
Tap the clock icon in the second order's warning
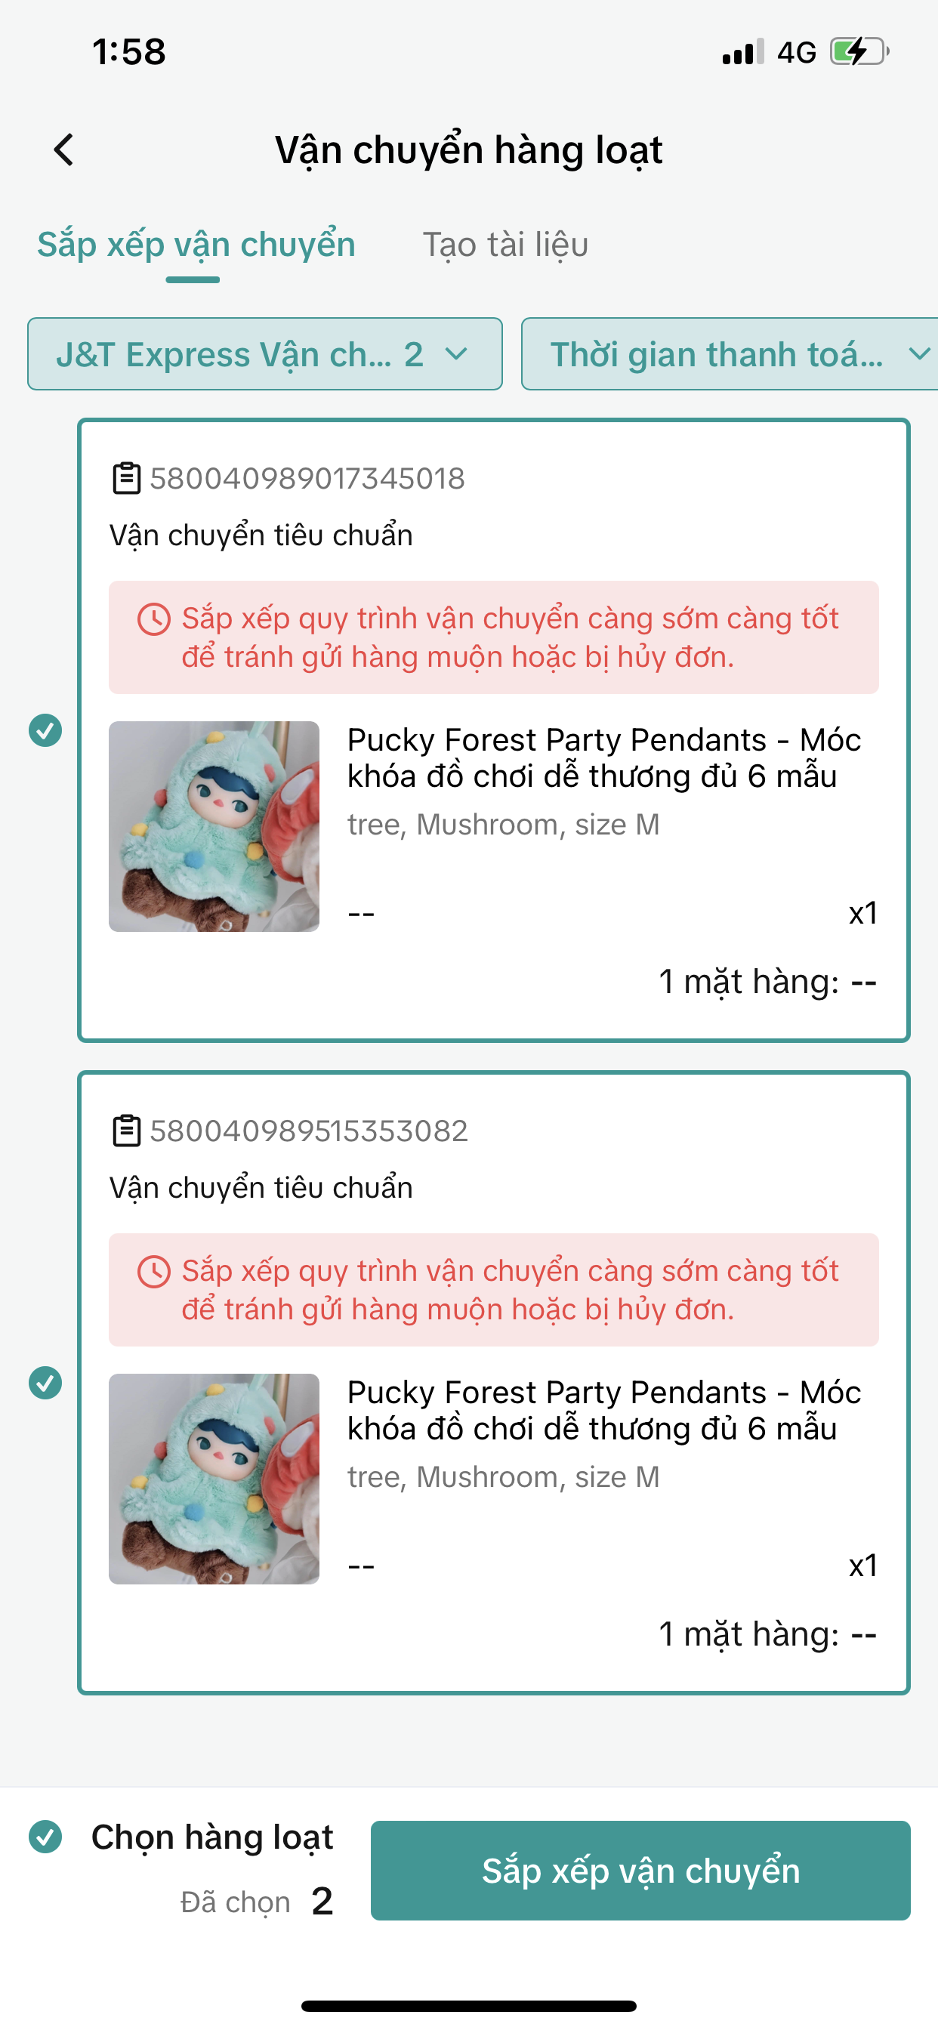(x=154, y=1272)
